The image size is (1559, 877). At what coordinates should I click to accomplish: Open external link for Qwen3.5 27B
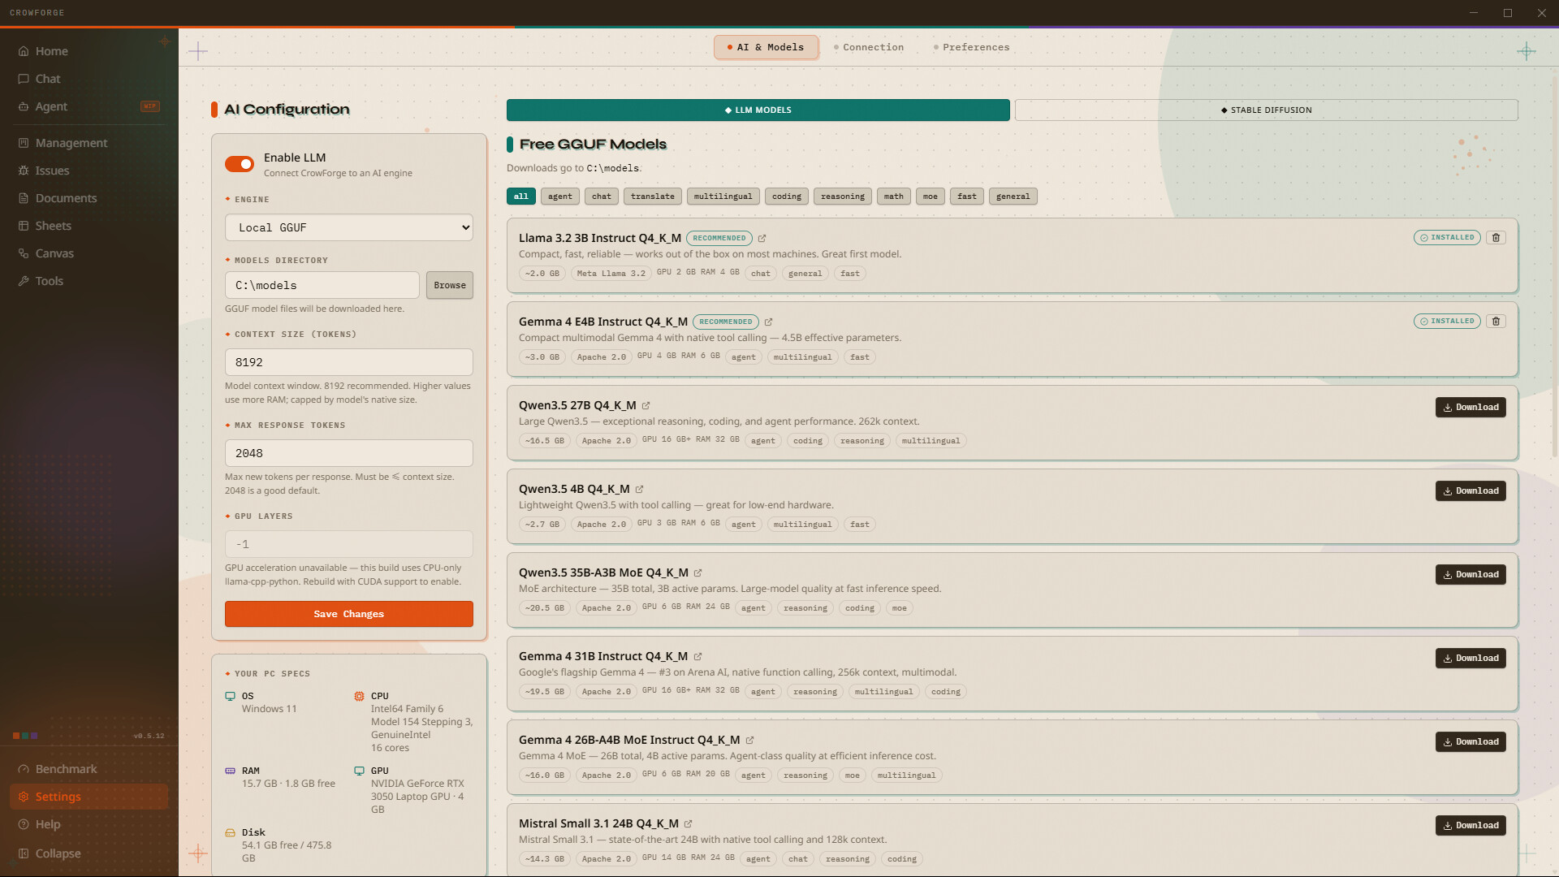[646, 406]
